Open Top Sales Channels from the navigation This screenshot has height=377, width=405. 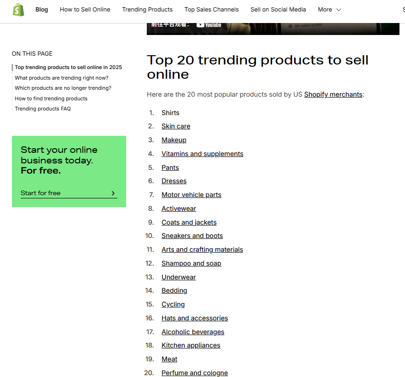[x=211, y=9]
